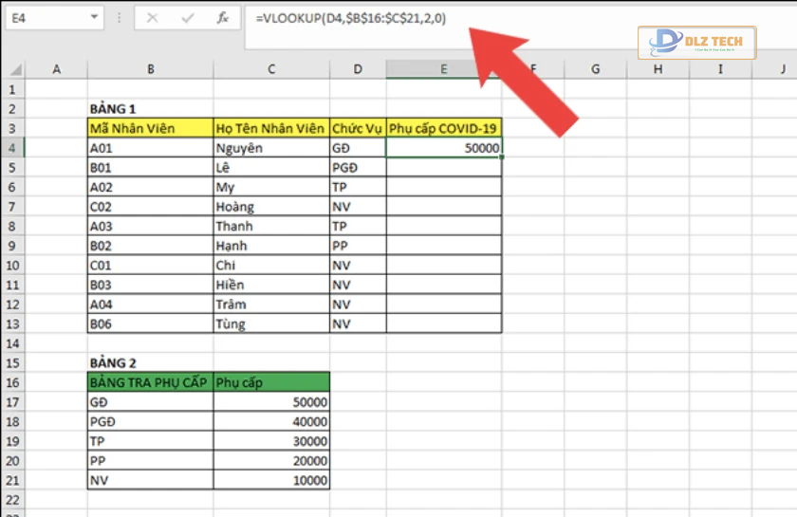The height and width of the screenshot is (517, 797).
Task: Select cell PP in row 20
Action: pyautogui.click(x=151, y=461)
